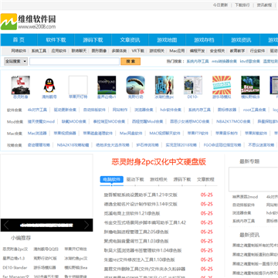
Task: Open 朱邀rez文件修改注入工具1.10绿色版 entry
Action: click(x=139, y=259)
